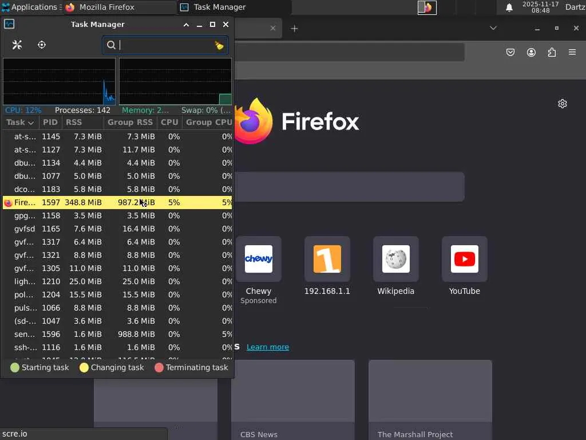Open the Firefox hamburger application menu

572,52
